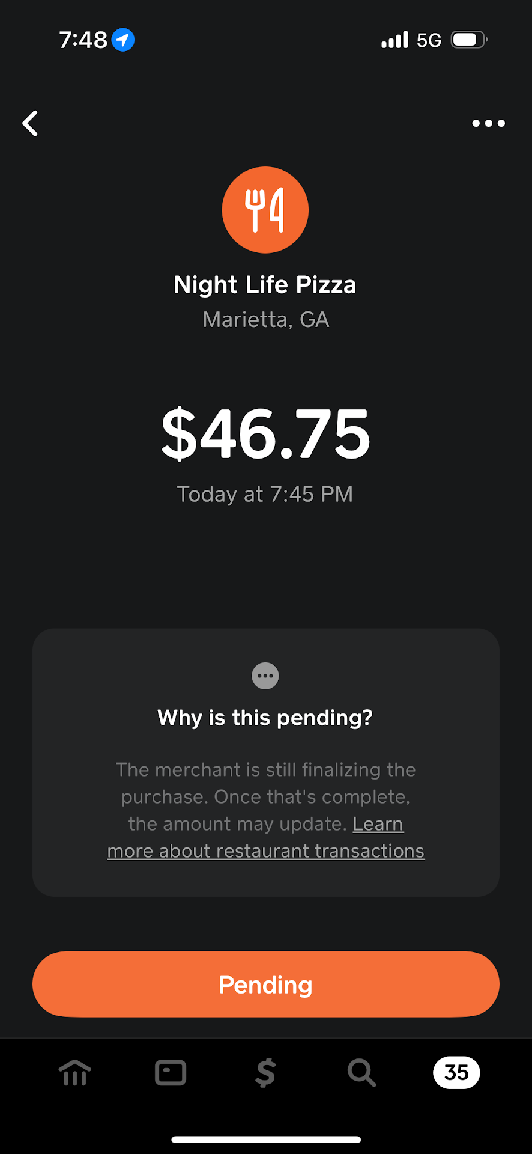Tap the blue location arrow in status bar
The height and width of the screenshot is (1154, 532).
pos(123,40)
